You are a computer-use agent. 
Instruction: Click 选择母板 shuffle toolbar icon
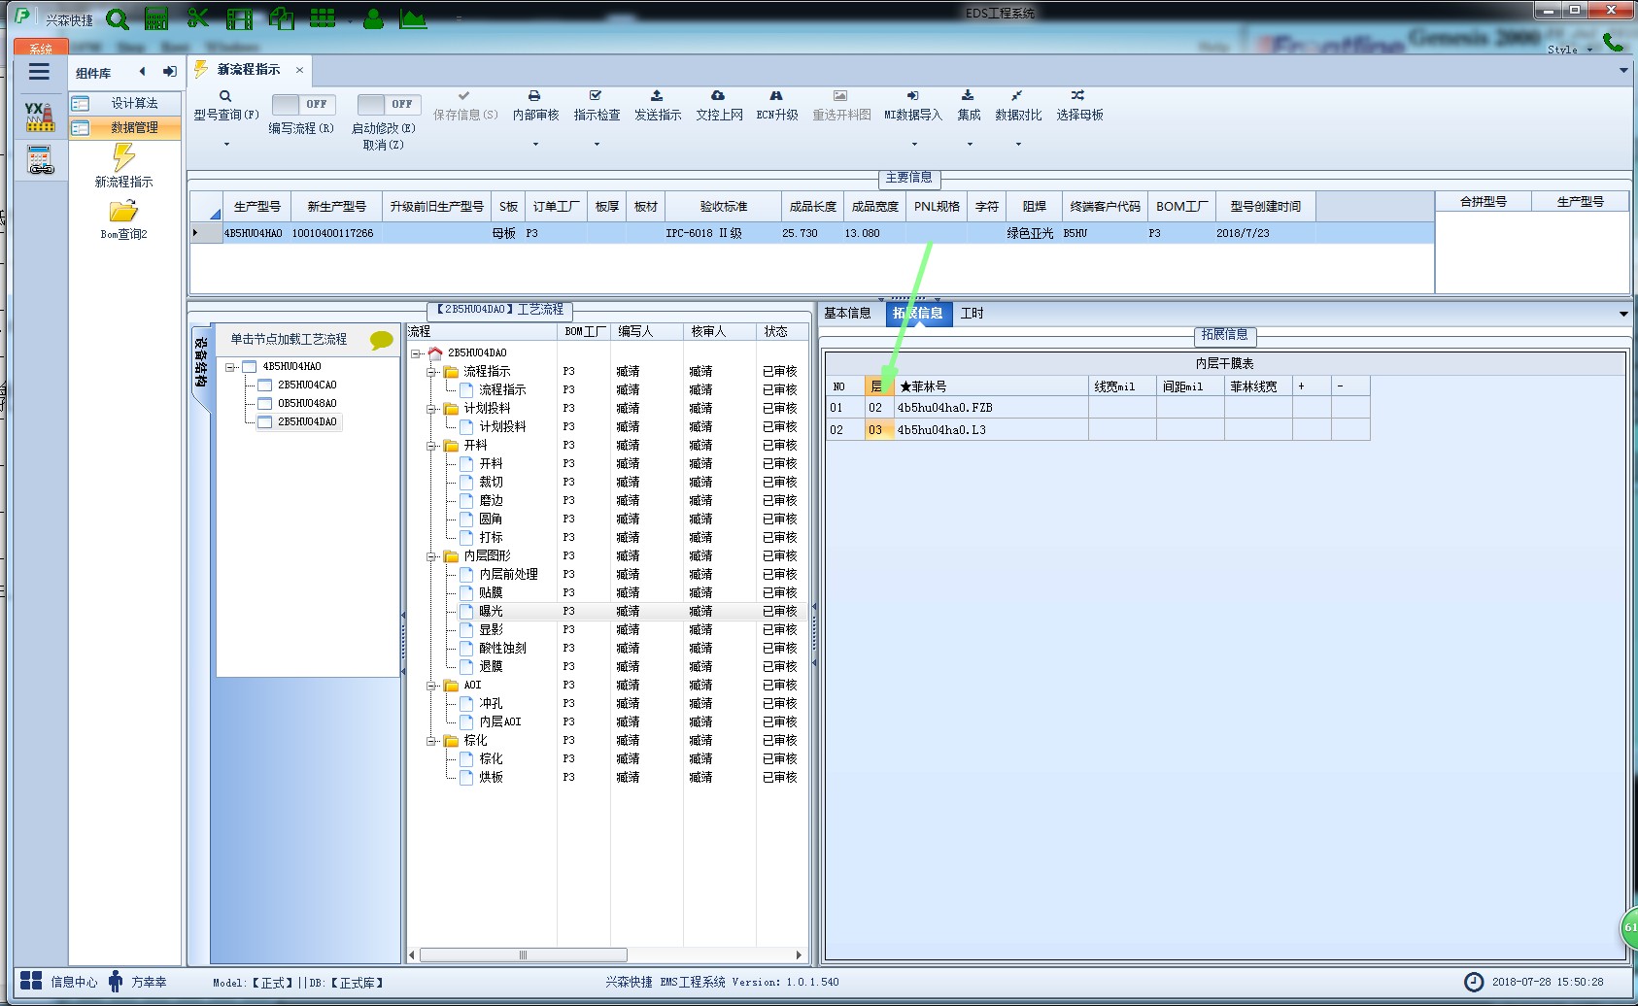pyautogui.click(x=1077, y=96)
